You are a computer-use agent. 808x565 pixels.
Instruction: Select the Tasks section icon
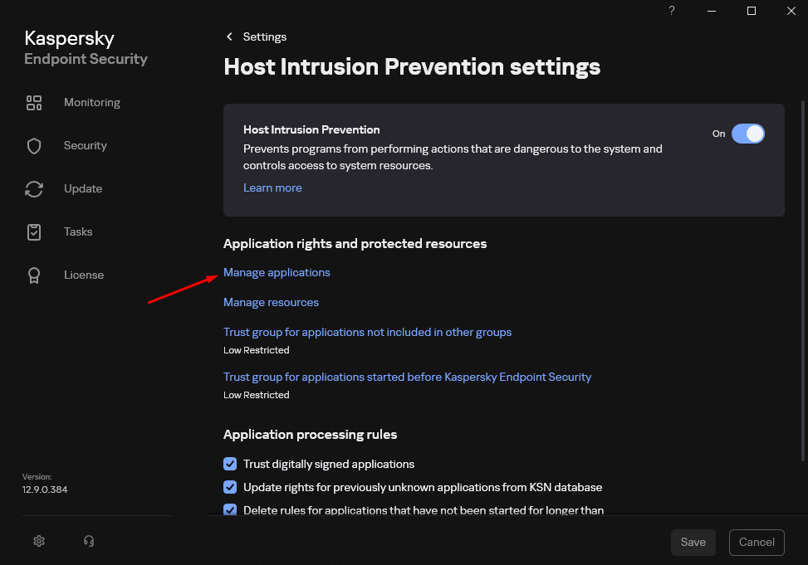coord(34,231)
